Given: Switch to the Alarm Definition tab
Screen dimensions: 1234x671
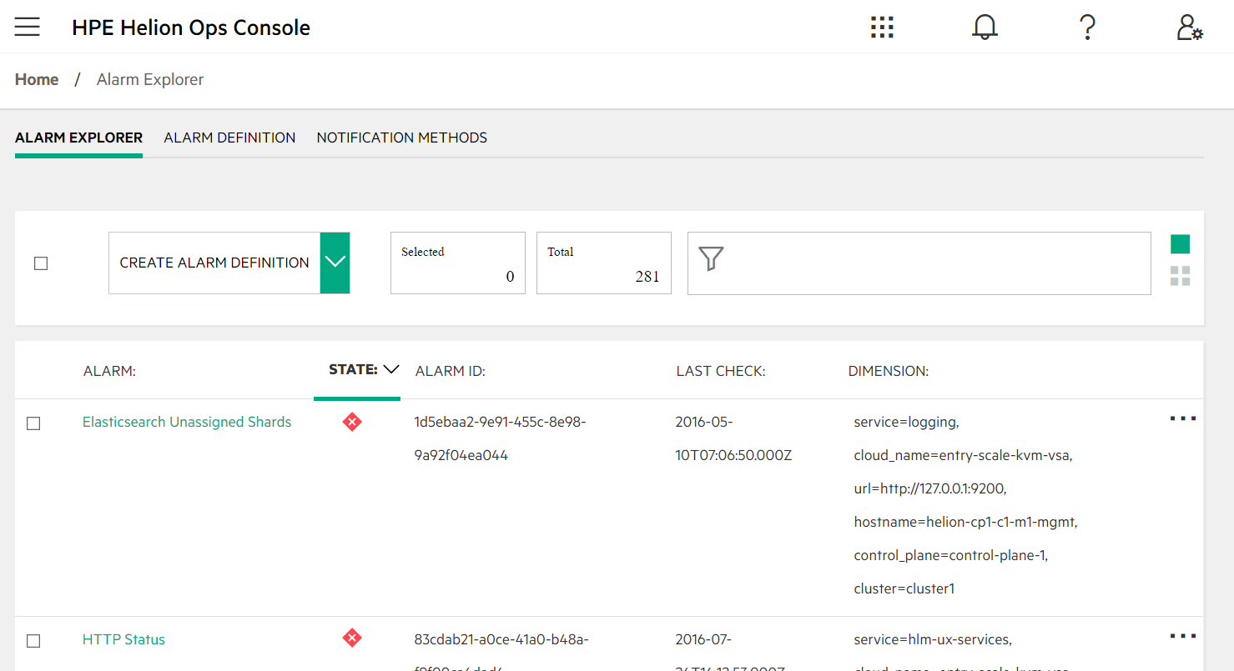Looking at the screenshot, I should [229, 138].
